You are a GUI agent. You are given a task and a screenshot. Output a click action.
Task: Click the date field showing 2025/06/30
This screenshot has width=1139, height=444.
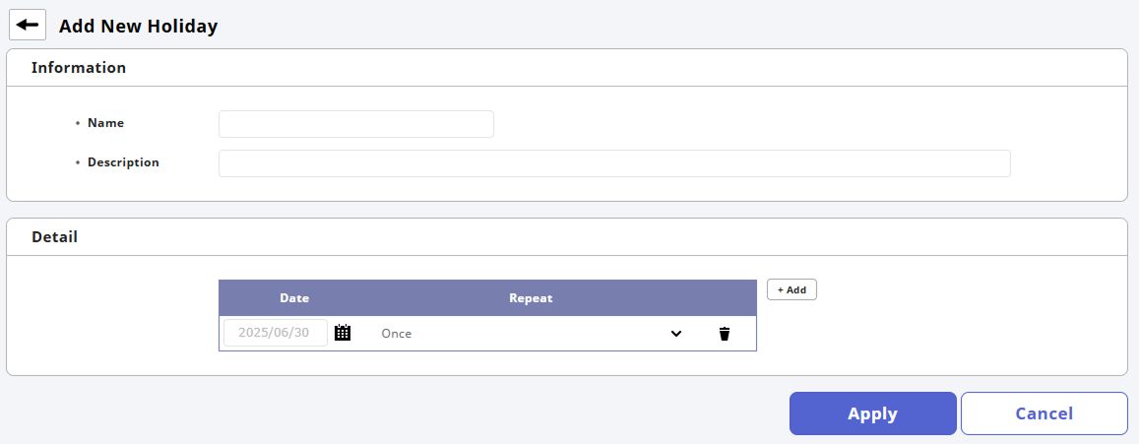275,333
